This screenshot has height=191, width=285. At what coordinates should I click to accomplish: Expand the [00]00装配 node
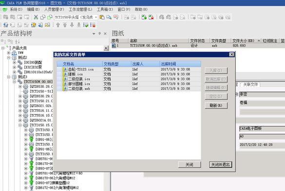[x=14, y=62]
